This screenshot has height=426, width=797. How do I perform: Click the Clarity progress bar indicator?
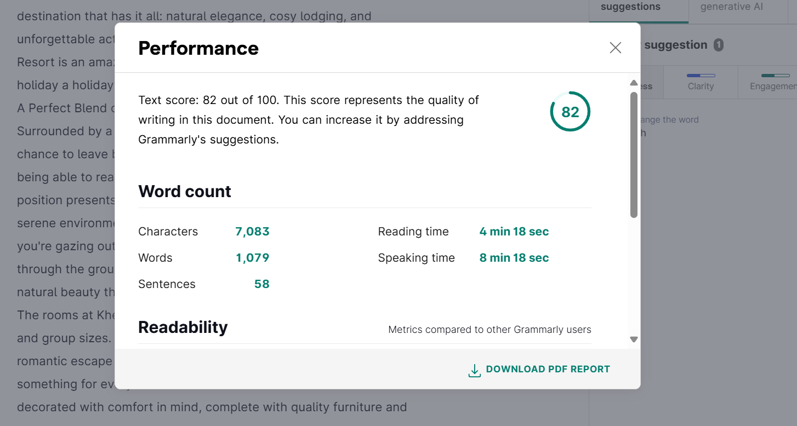(x=701, y=76)
